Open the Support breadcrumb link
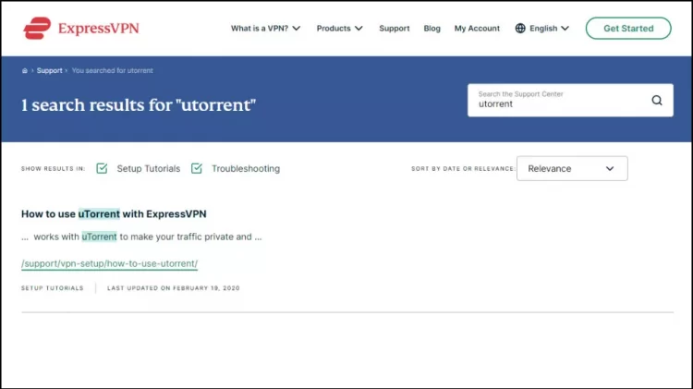 point(50,71)
